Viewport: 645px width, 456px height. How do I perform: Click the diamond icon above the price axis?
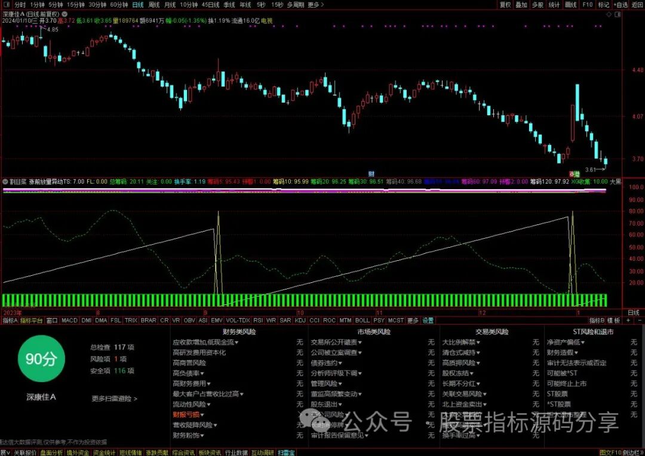[x=609, y=14]
